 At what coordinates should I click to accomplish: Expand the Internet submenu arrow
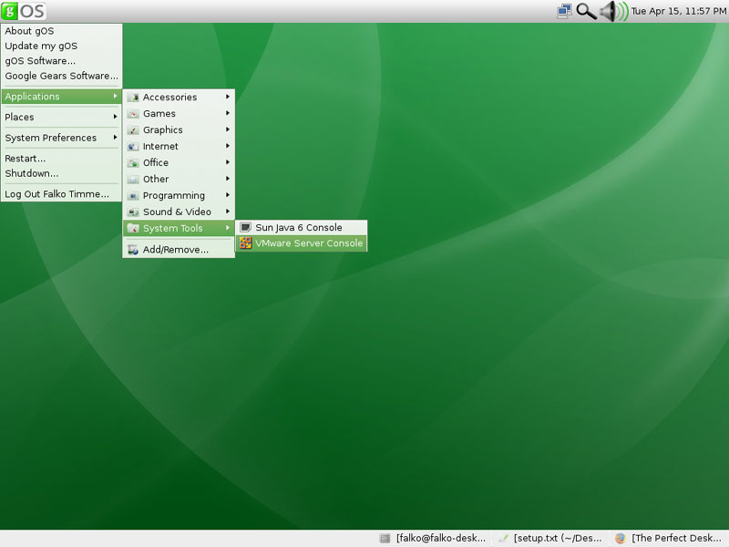coord(227,146)
